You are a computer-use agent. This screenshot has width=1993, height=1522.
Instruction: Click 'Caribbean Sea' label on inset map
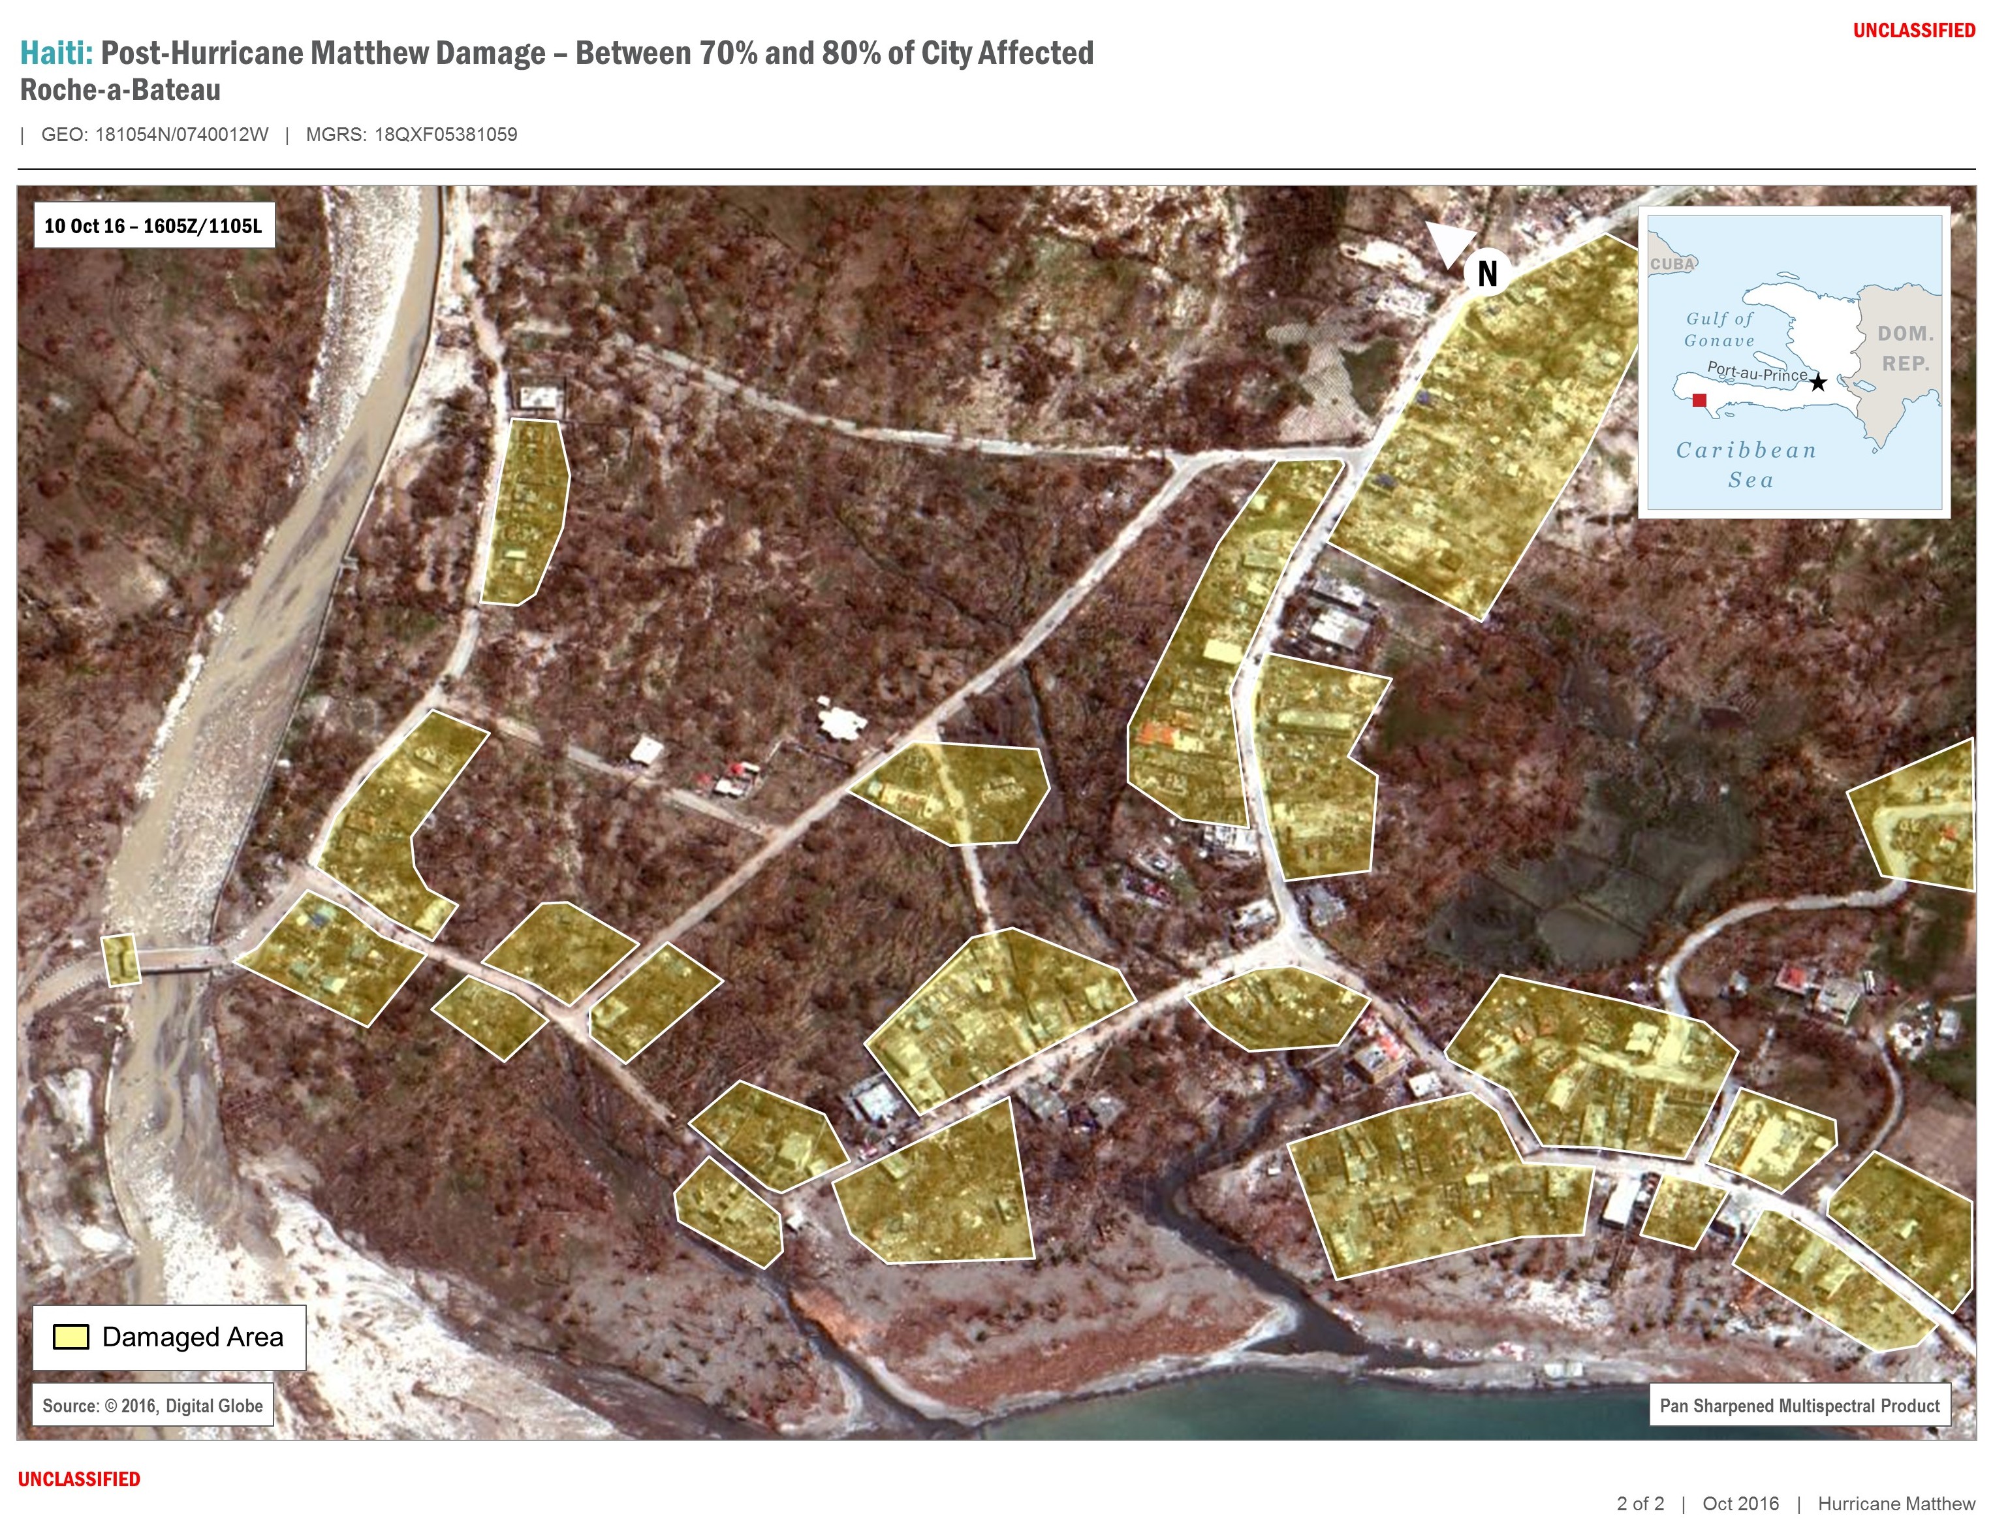point(1747,465)
